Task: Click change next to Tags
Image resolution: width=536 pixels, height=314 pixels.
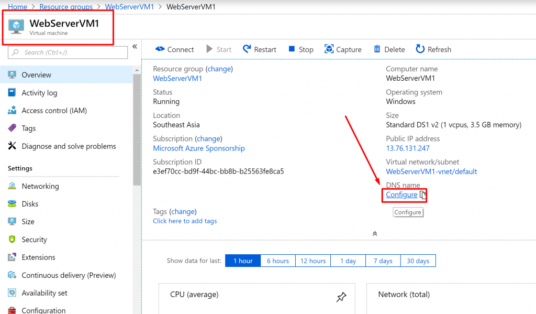Action: coord(183,212)
